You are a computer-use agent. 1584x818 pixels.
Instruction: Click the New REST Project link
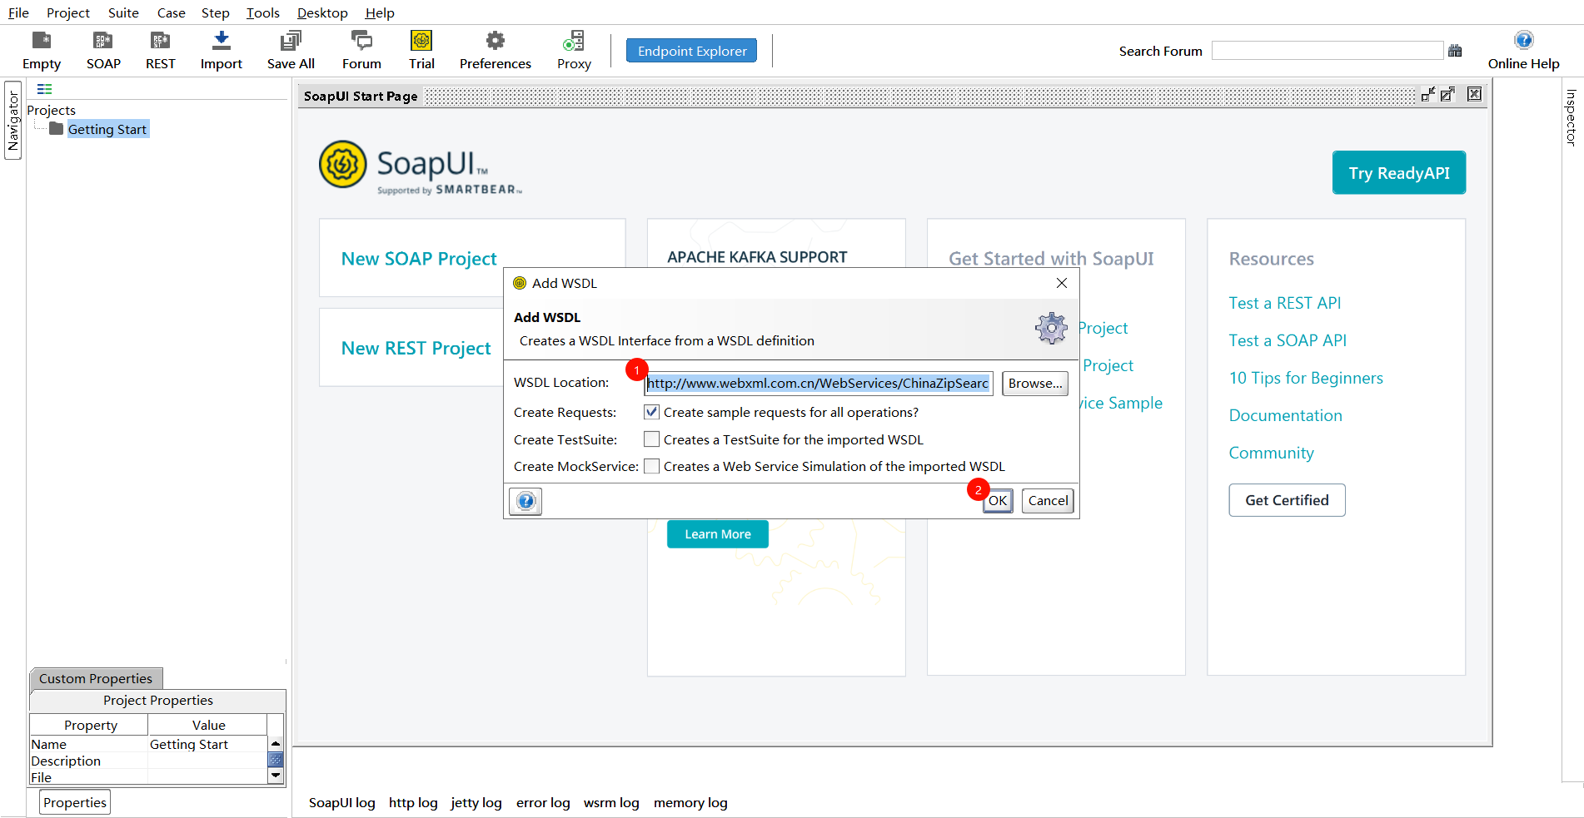point(416,348)
